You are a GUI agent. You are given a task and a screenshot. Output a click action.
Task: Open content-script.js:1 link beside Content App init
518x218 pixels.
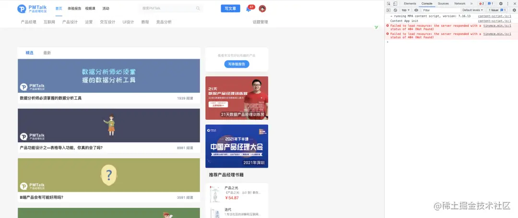tap(494, 21)
